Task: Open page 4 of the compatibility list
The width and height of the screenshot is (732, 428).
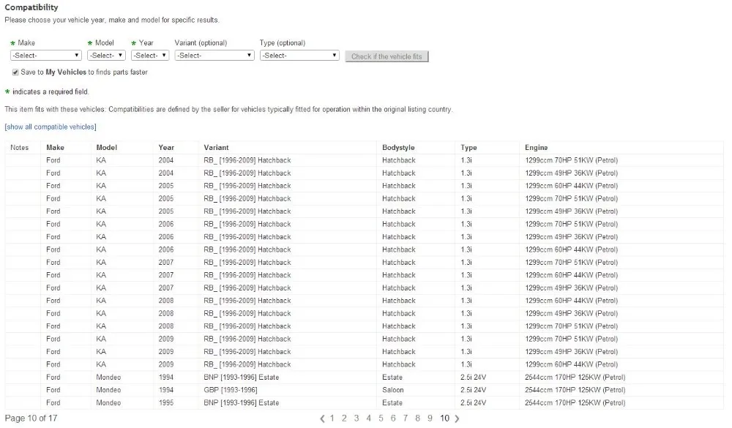Action: [x=368, y=418]
